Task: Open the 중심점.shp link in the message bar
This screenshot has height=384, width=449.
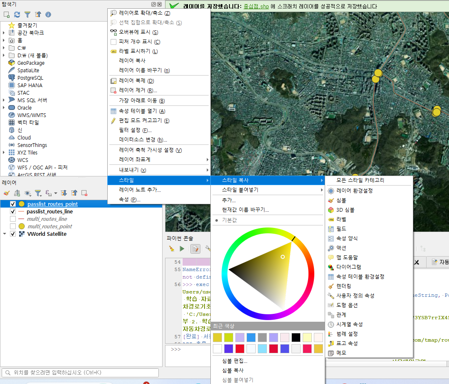Action: click(x=256, y=6)
